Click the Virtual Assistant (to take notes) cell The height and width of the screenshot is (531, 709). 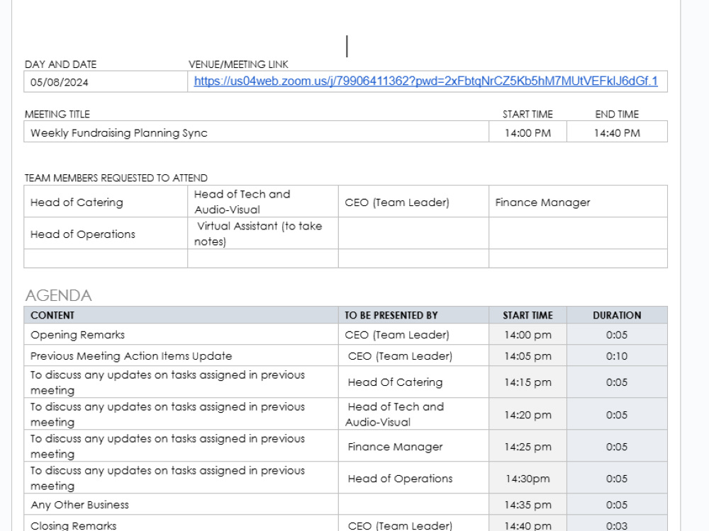pos(263,234)
